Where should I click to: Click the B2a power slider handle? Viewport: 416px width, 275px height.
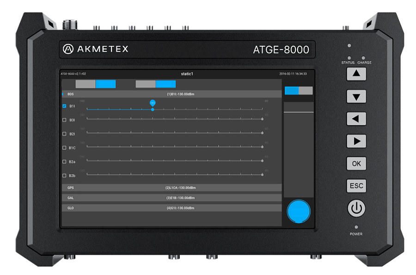point(263,161)
